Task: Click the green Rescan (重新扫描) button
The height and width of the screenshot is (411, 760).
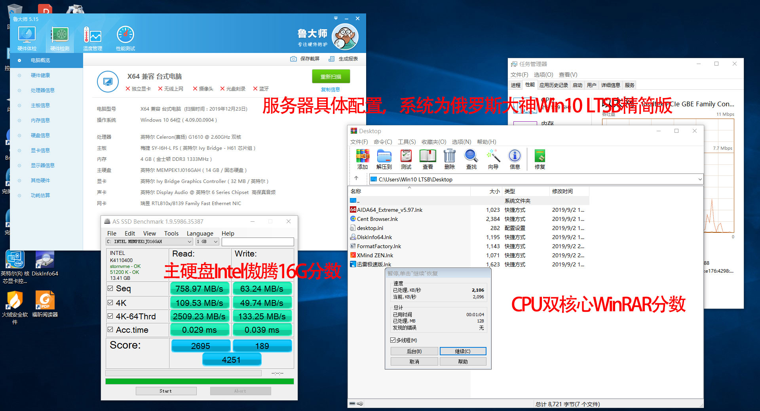Action: pos(331,77)
